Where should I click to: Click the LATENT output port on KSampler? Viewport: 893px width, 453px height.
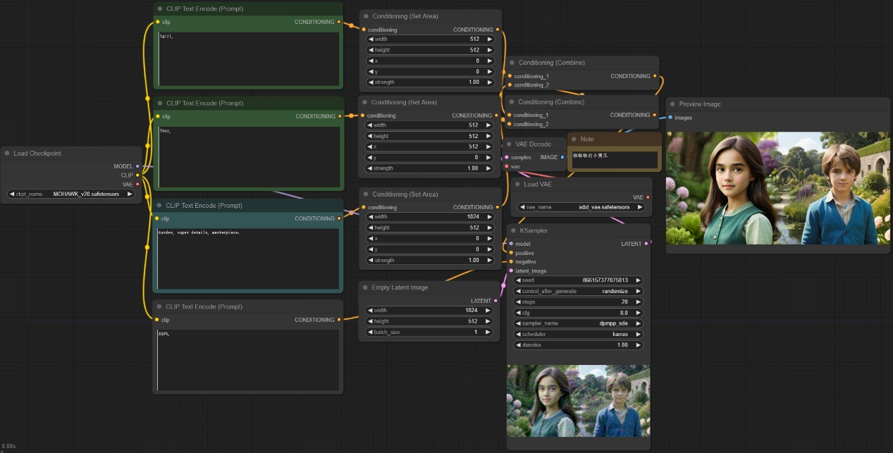(646, 244)
